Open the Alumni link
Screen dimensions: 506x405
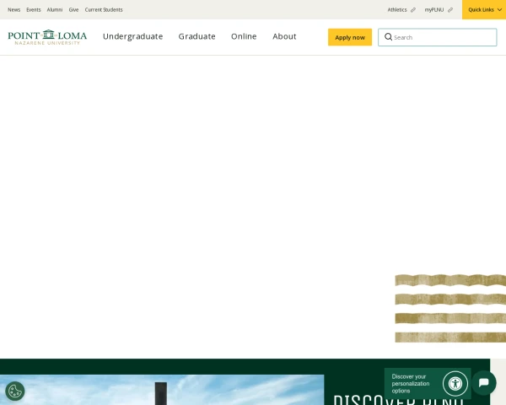pos(55,10)
